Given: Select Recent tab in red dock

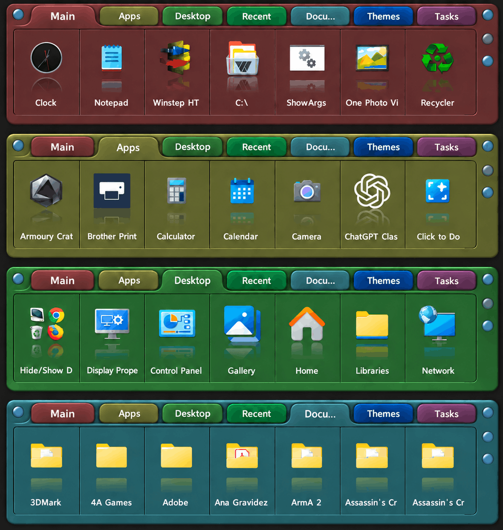Looking at the screenshot, I should tap(256, 17).
